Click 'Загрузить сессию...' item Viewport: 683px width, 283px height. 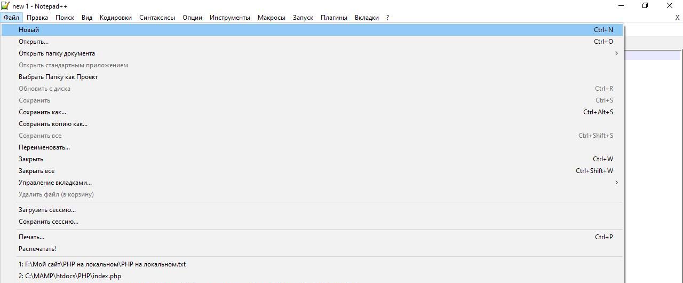pos(47,210)
